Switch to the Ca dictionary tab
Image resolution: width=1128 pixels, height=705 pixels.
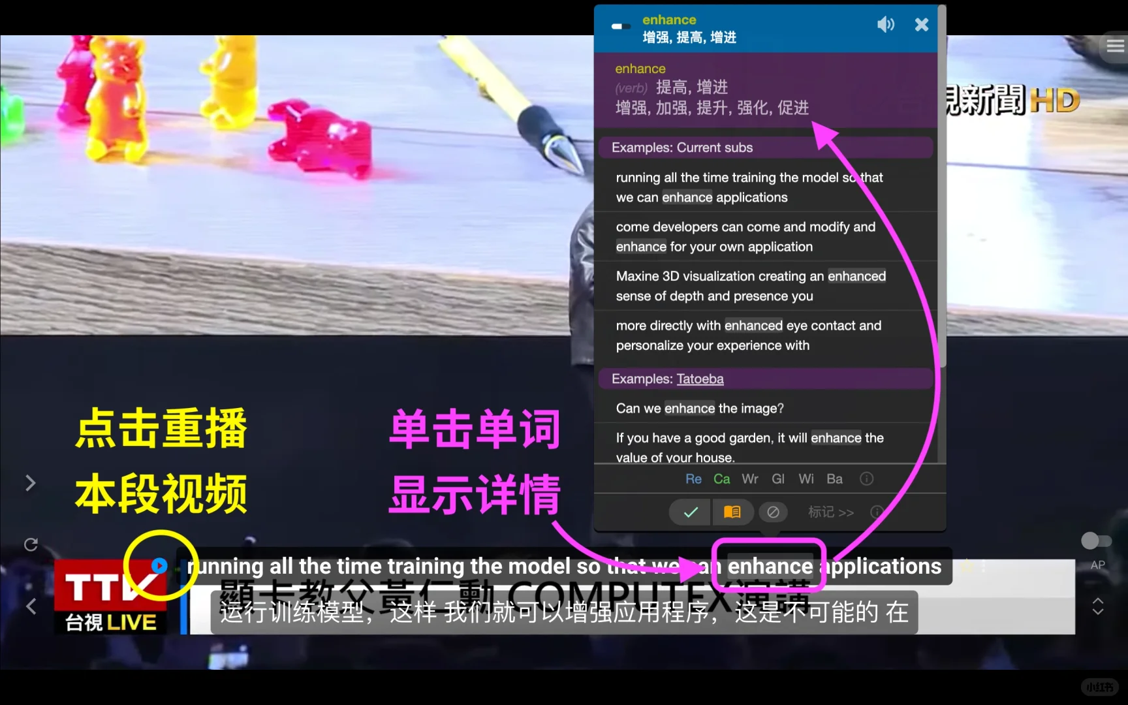point(722,479)
